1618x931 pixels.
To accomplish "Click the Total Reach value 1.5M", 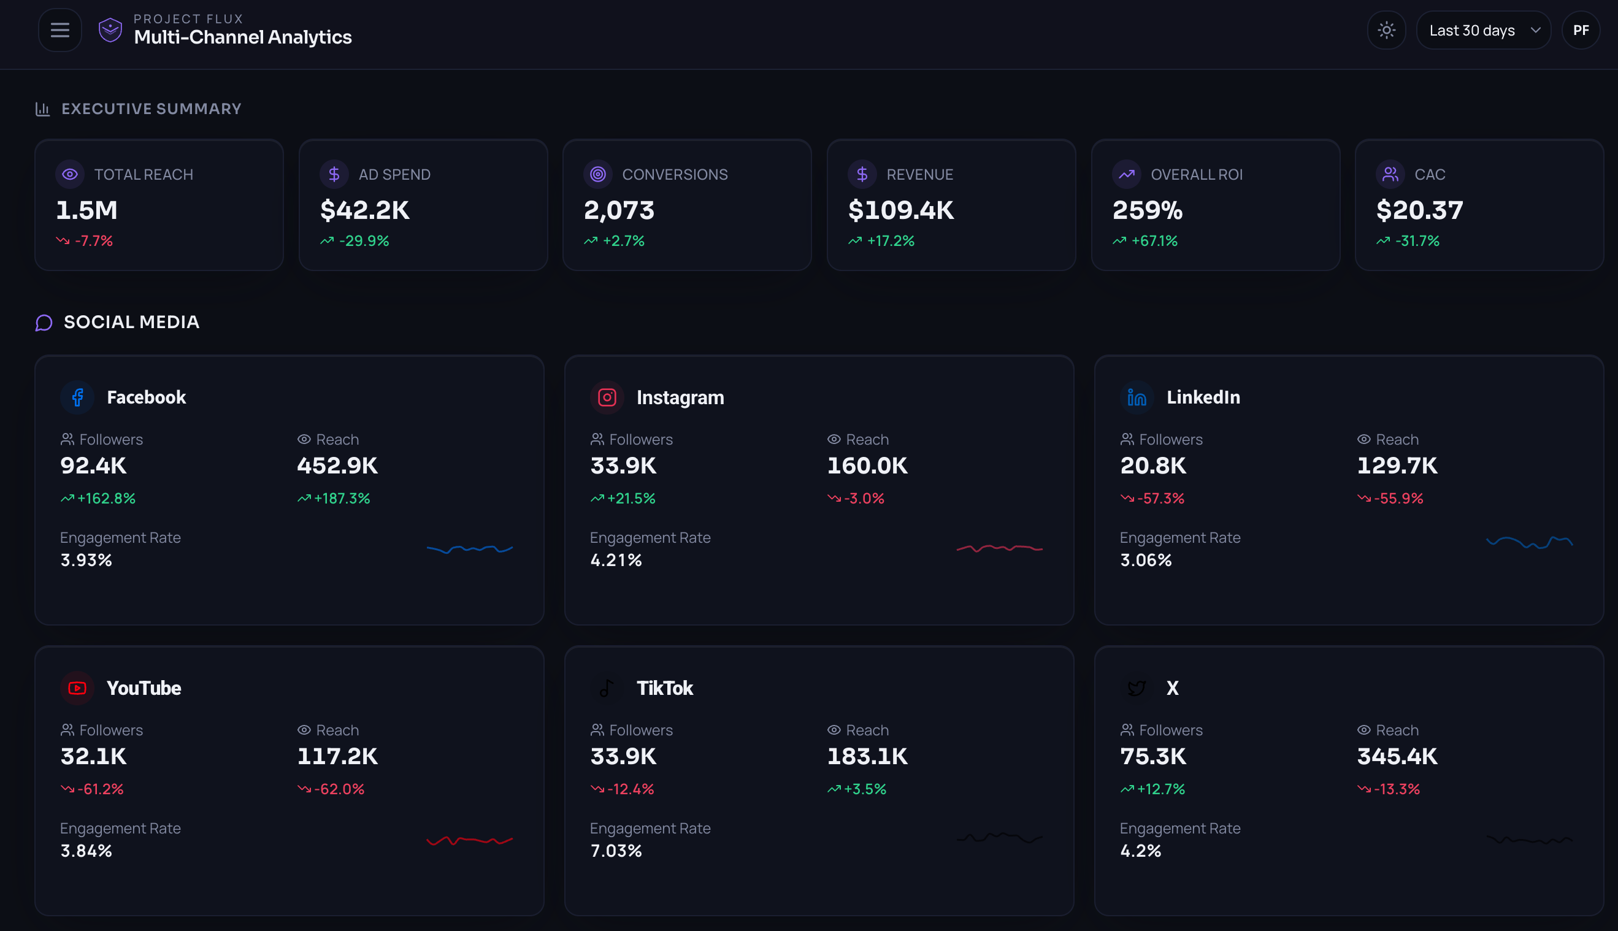I will tap(87, 210).
